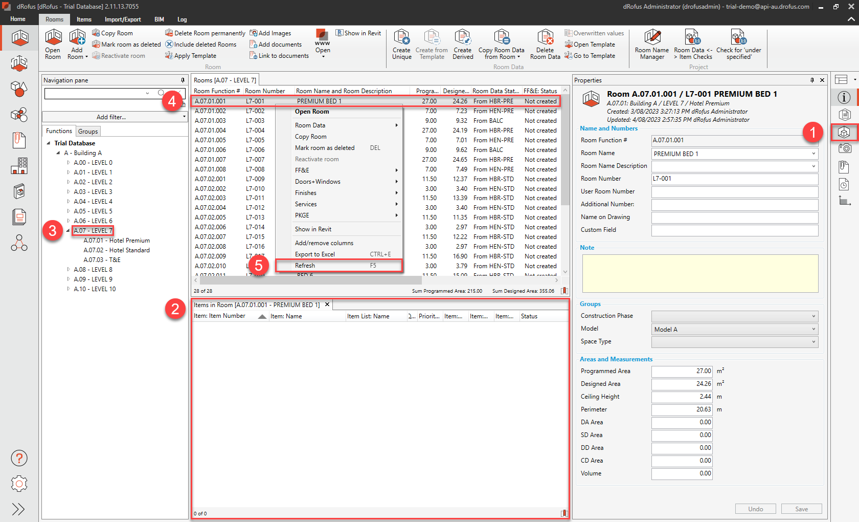This screenshot has width=859, height=522.
Task: Select the Copy Room Data from Room tool
Action: tap(502, 45)
